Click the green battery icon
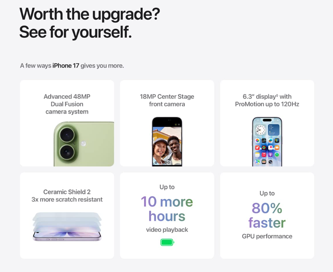The width and height of the screenshot is (333, 272). [167, 242]
